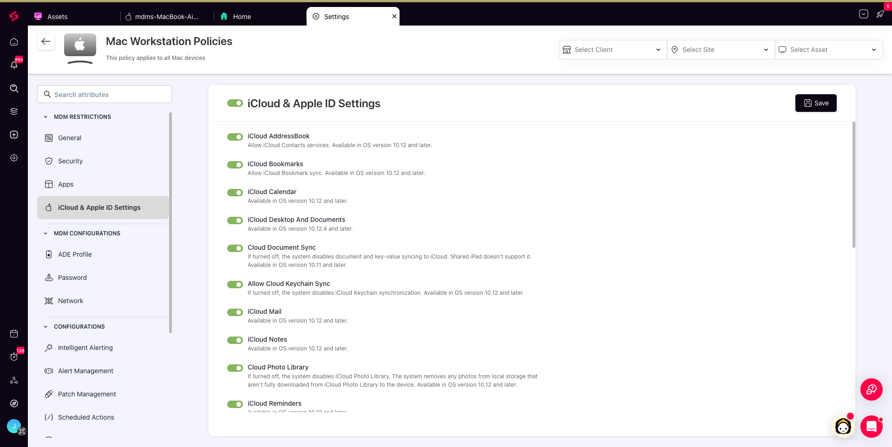Disable iCloud Notes toggle

(235, 340)
